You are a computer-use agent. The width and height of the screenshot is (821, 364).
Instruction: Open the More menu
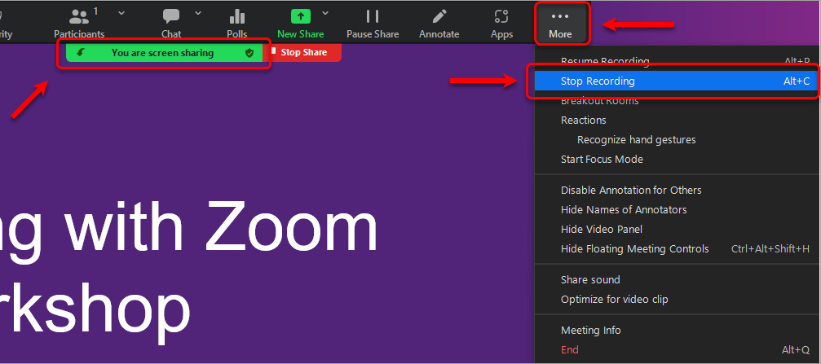point(560,23)
